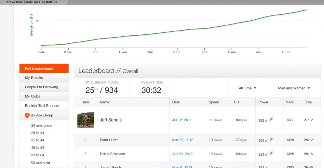Switch to My Results in sidebar
Image resolution: width=324 pixels, height=168 pixels.
[34, 78]
